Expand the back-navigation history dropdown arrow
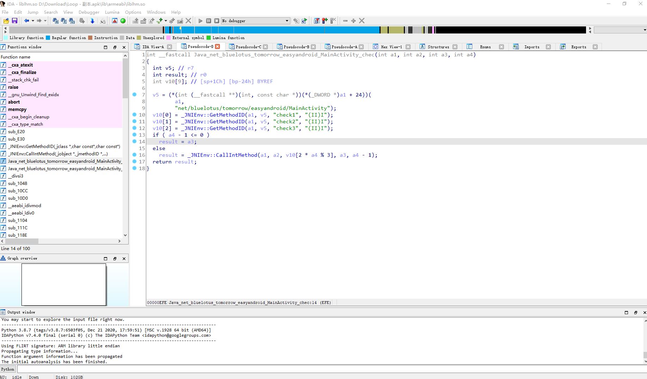The height and width of the screenshot is (379, 647). [33, 21]
